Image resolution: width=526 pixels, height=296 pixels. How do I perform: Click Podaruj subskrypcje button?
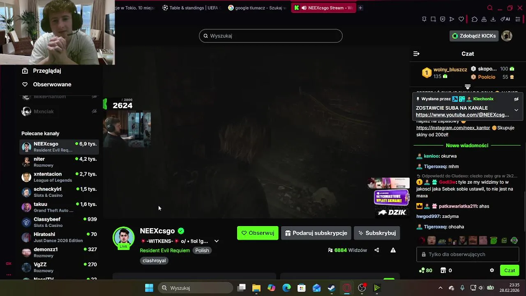[316, 233]
